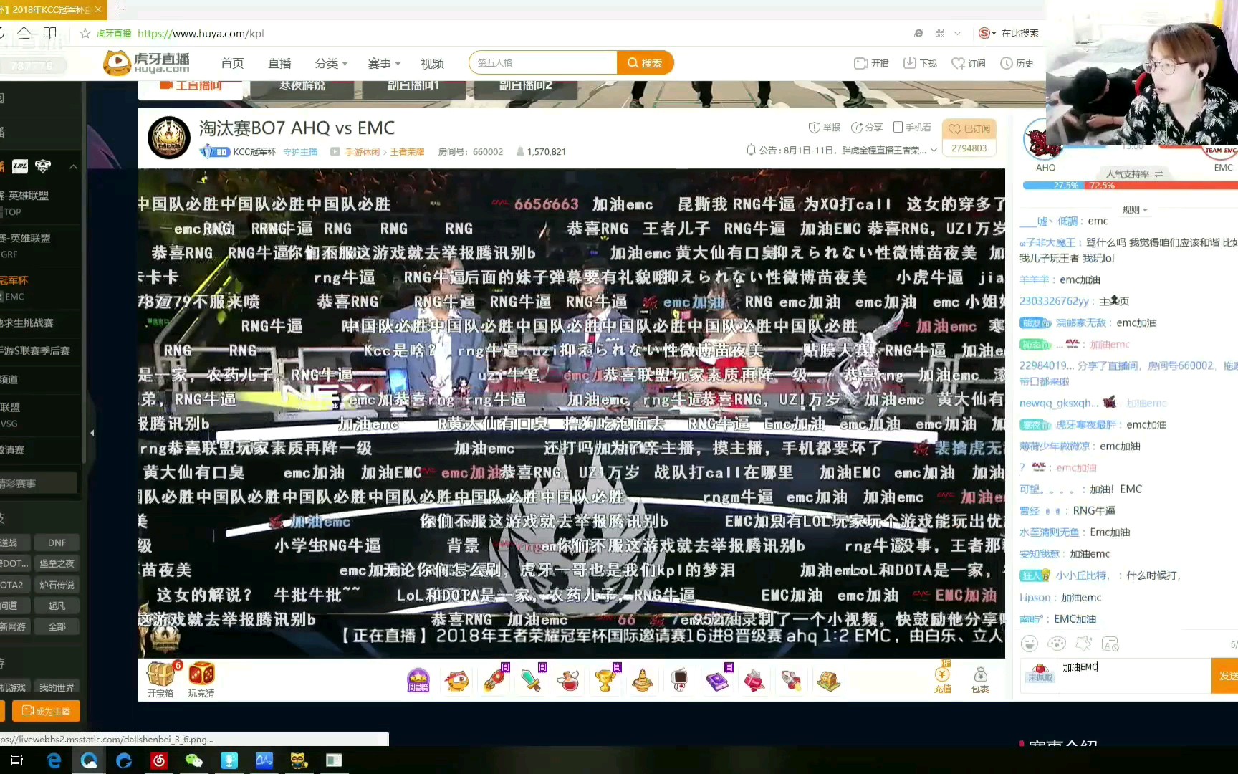Focus the chat message input box
The width and height of the screenshot is (1238, 774).
pos(1135,675)
